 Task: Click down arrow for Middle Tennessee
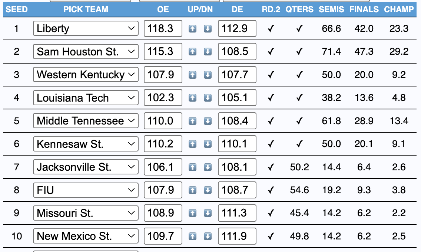coord(208,121)
